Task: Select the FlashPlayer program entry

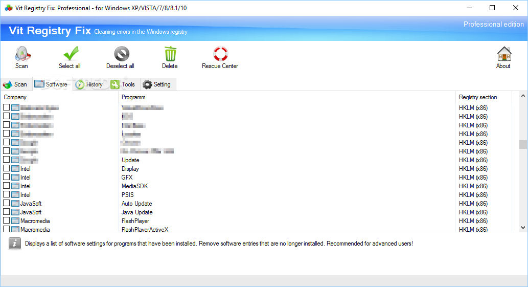Action: (135, 222)
